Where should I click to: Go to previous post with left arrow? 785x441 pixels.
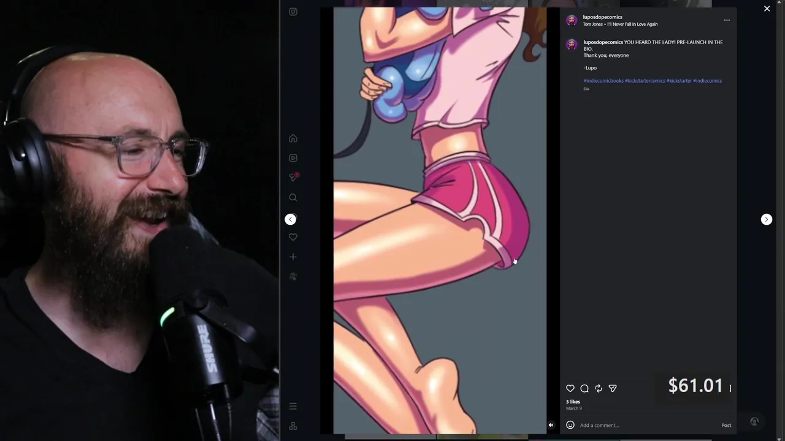[x=291, y=219]
